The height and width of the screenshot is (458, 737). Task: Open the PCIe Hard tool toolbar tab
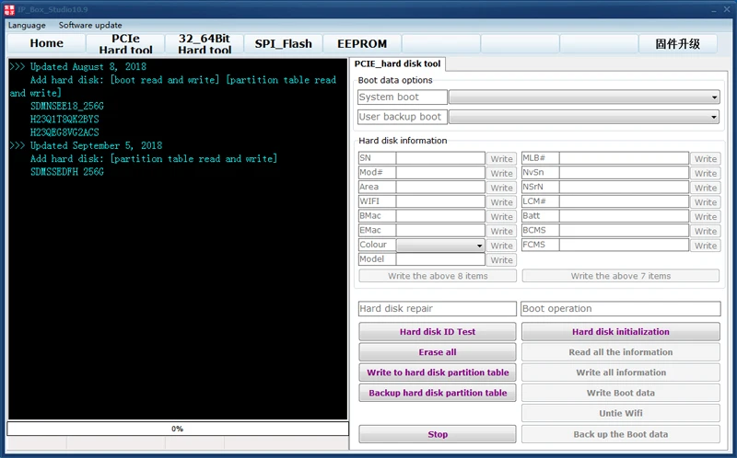point(125,43)
